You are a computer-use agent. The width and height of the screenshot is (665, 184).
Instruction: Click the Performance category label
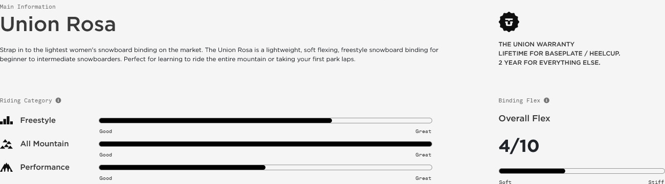click(45, 167)
